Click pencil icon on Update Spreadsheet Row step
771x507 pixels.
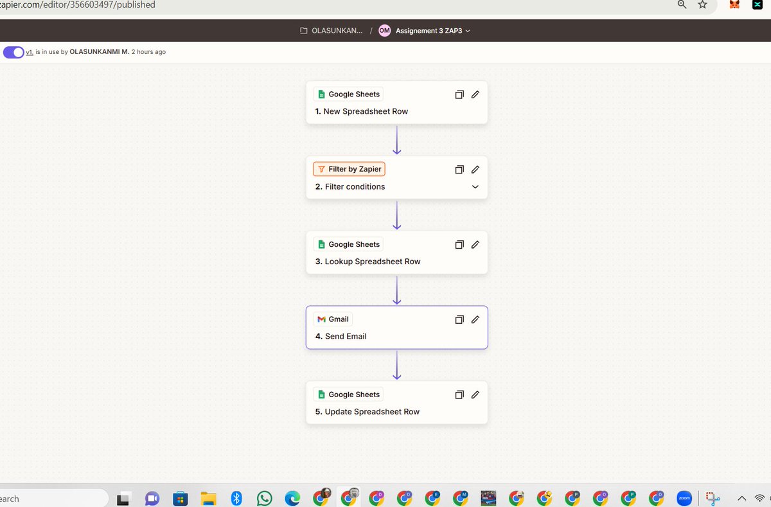pyautogui.click(x=475, y=395)
